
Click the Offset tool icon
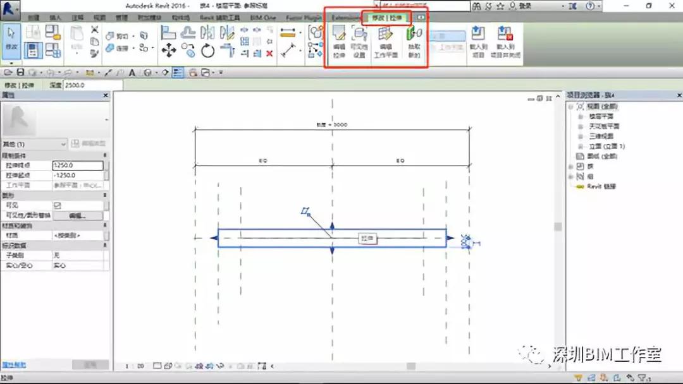click(188, 32)
